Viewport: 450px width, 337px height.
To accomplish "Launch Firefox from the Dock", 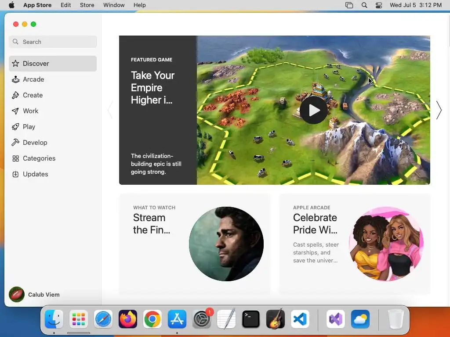I will click(x=128, y=319).
